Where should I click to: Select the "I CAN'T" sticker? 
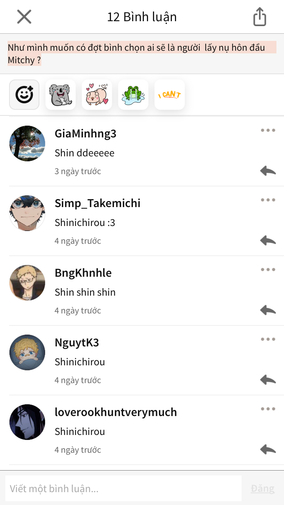[170, 95]
